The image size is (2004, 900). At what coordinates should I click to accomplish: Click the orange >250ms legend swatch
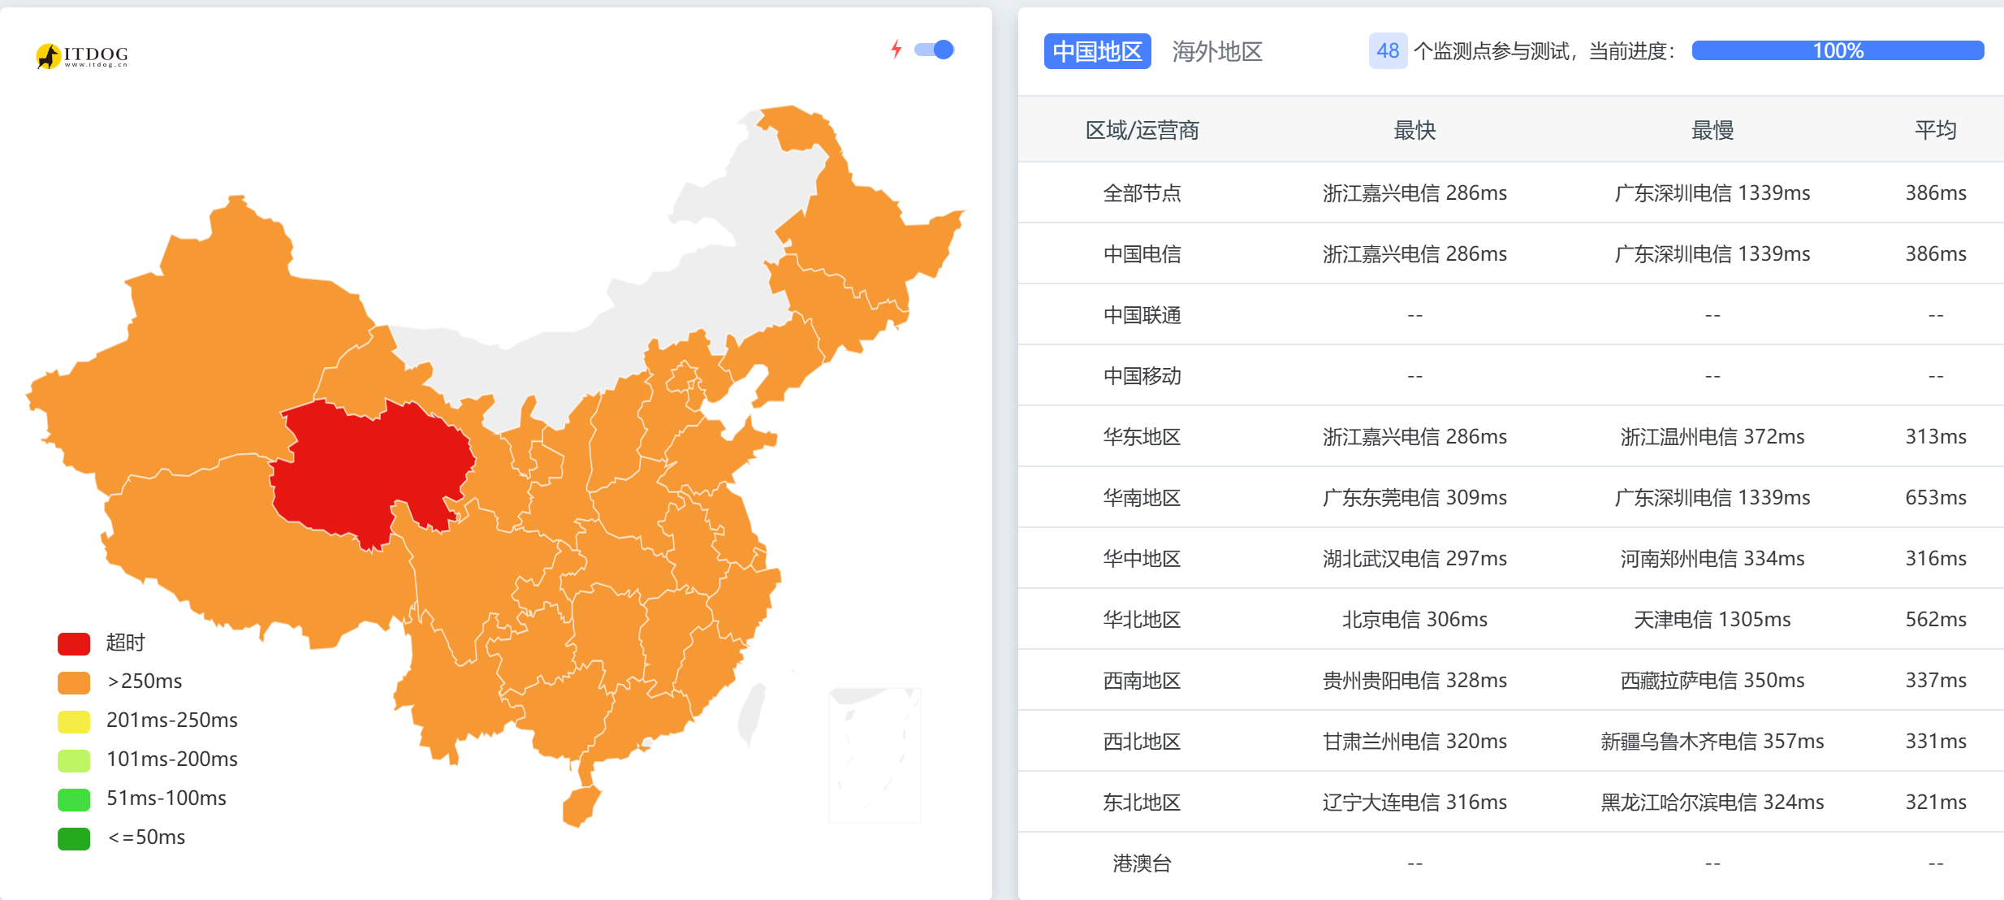tap(74, 681)
